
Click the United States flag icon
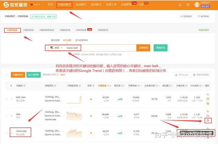(52, 48)
